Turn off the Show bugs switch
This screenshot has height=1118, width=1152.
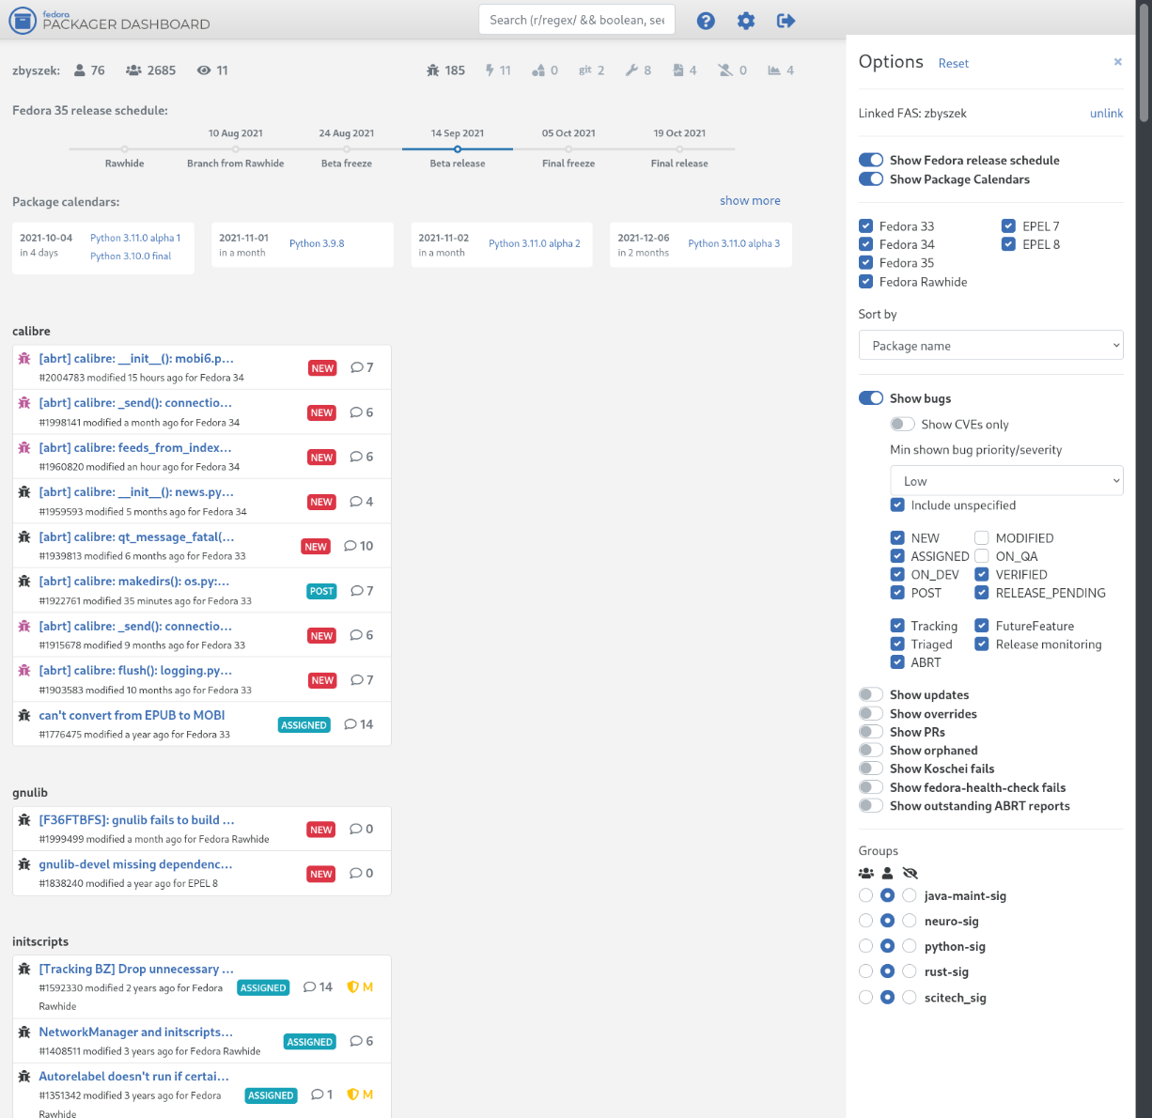pyautogui.click(x=871, y=398)
